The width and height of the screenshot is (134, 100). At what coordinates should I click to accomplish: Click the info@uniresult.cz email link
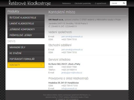[69, 89]
